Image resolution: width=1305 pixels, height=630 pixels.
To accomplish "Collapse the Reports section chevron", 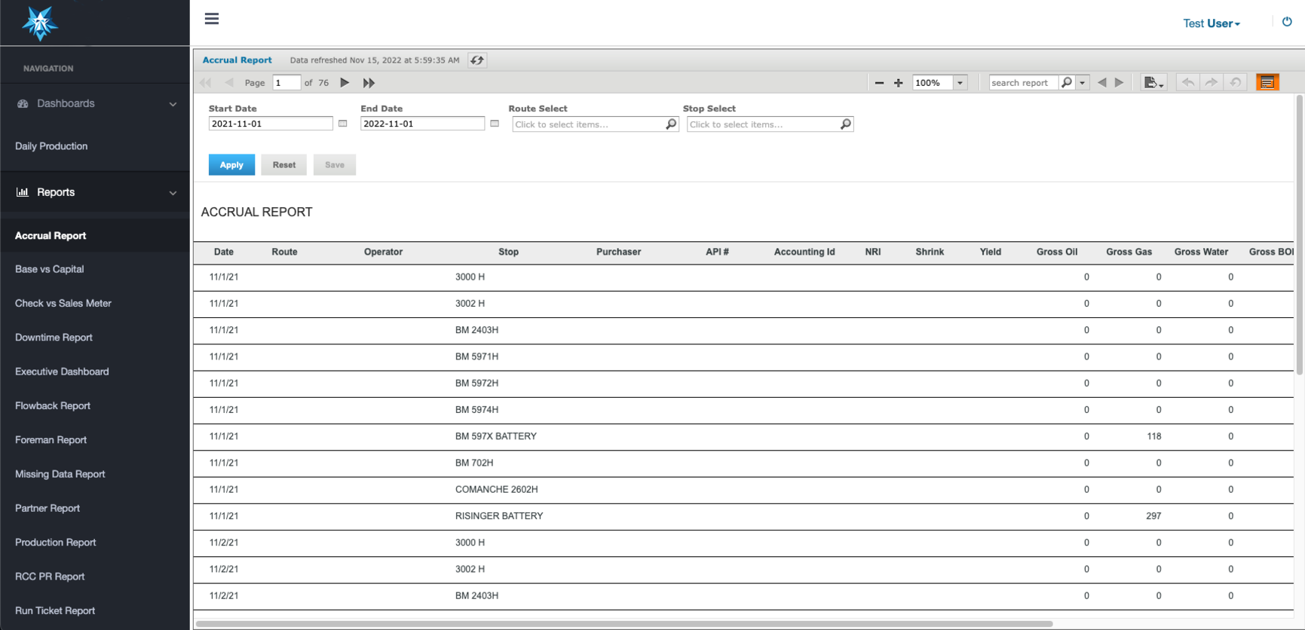I will point(173,193).
